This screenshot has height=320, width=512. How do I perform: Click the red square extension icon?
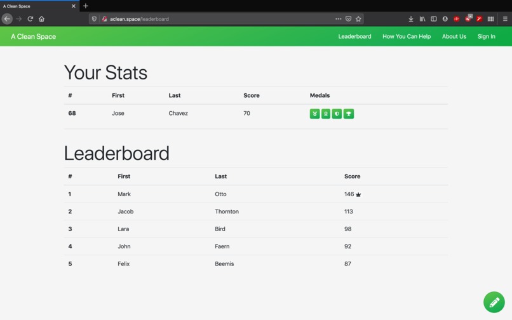click(479, 19)
